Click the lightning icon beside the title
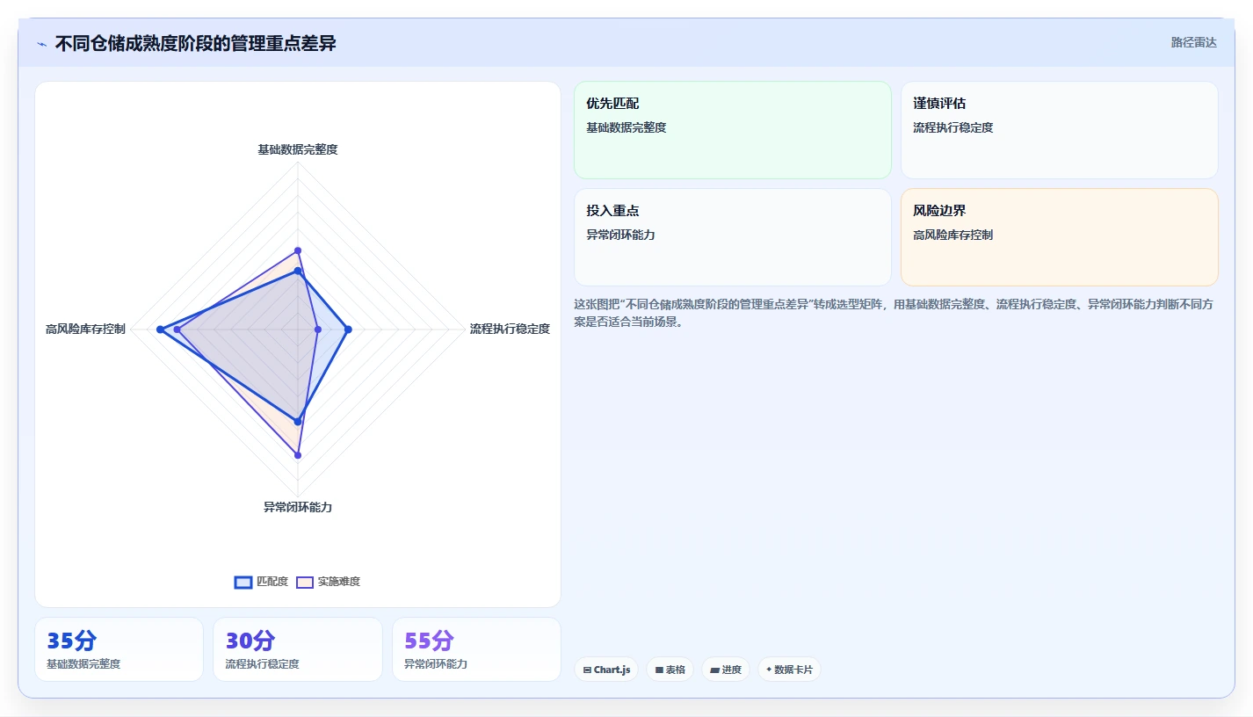The image size is (1253, 717). click(41, 44)
